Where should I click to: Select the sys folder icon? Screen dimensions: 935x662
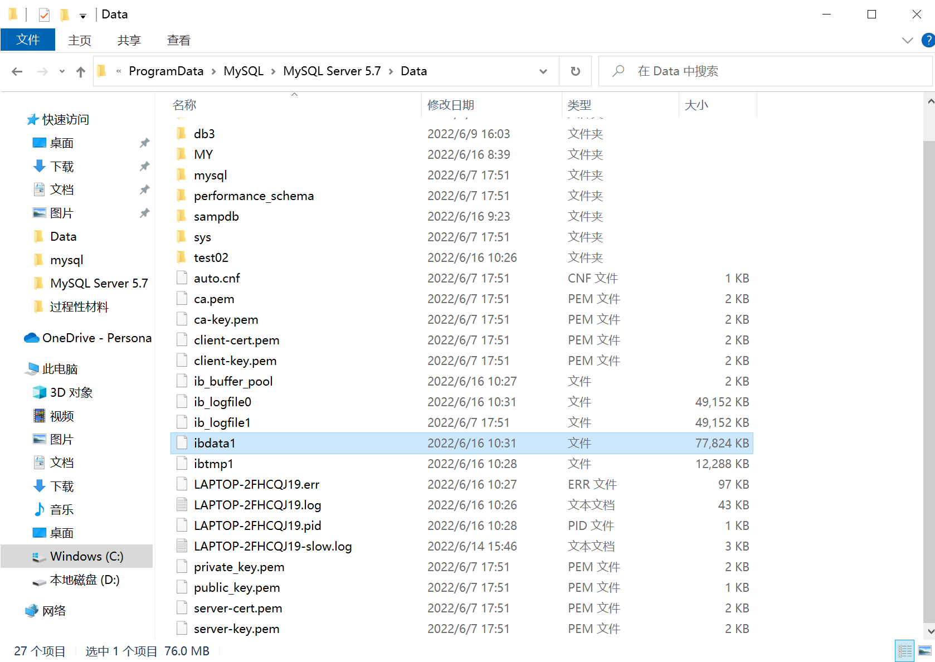tap(182, 236)
